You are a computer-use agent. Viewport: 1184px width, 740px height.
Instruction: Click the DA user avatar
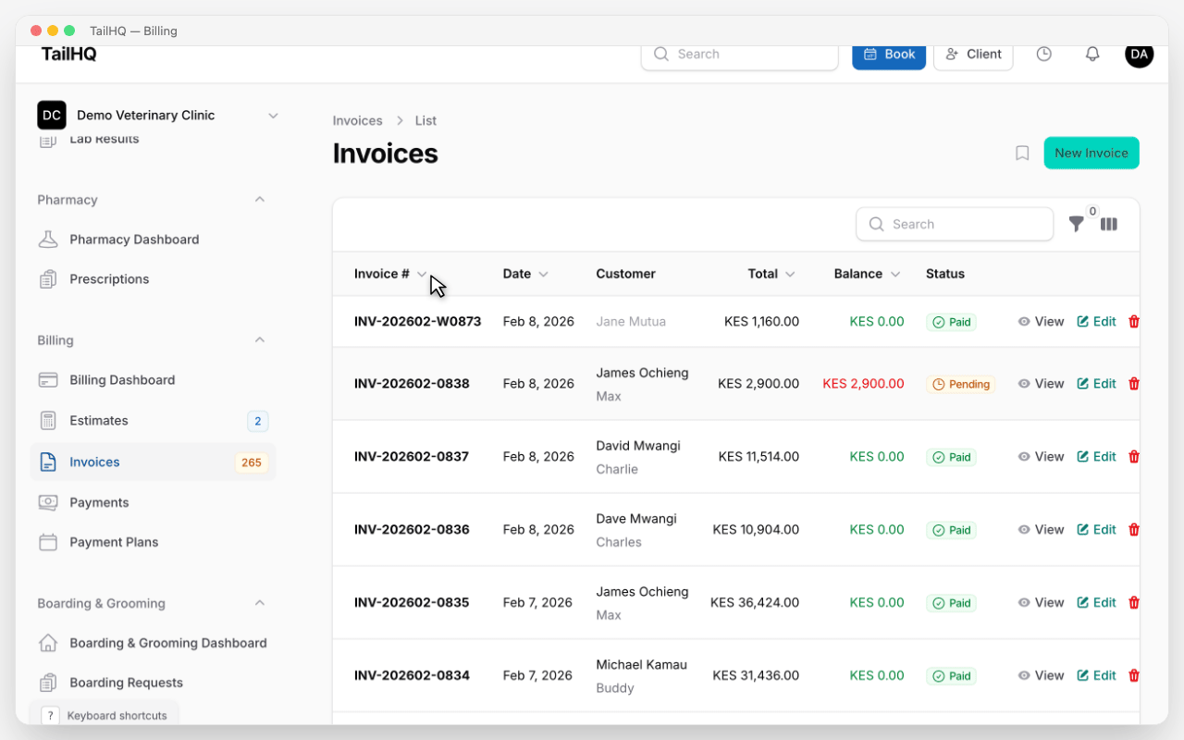(x=1139, y=55)
